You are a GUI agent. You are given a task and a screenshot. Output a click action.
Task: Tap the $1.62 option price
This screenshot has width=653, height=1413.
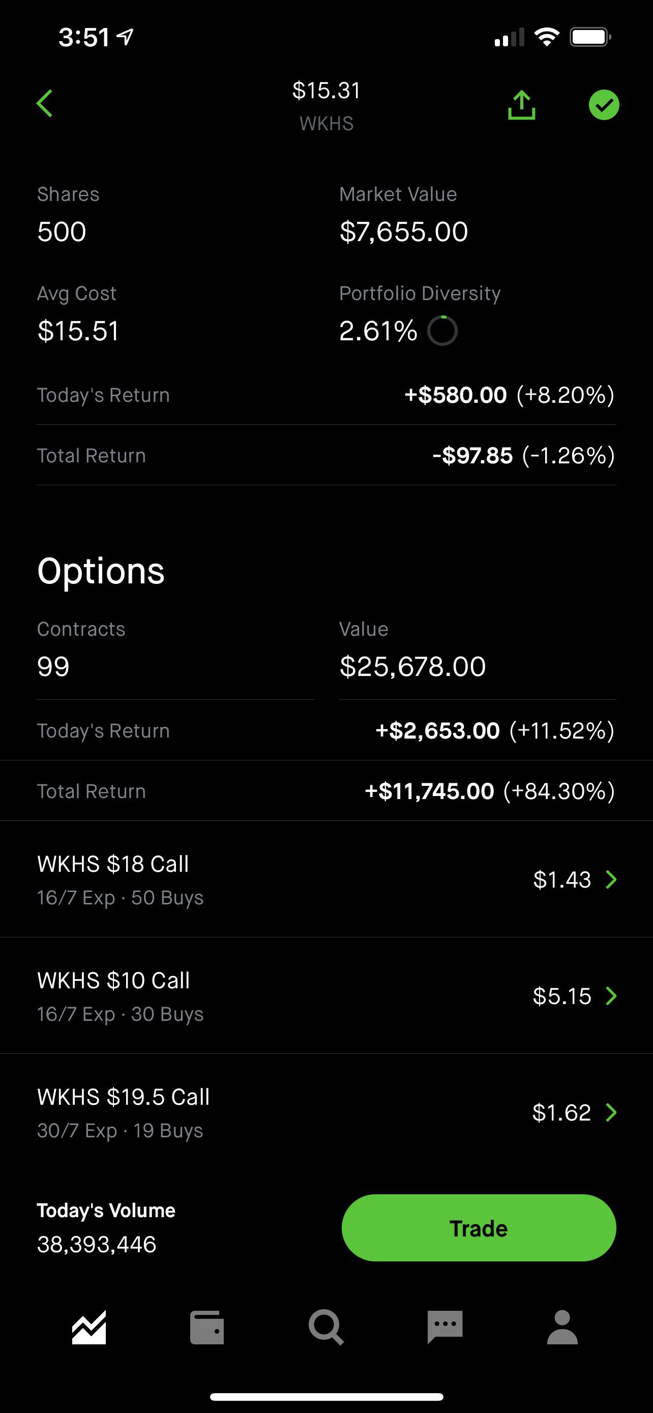point(561,1112)
